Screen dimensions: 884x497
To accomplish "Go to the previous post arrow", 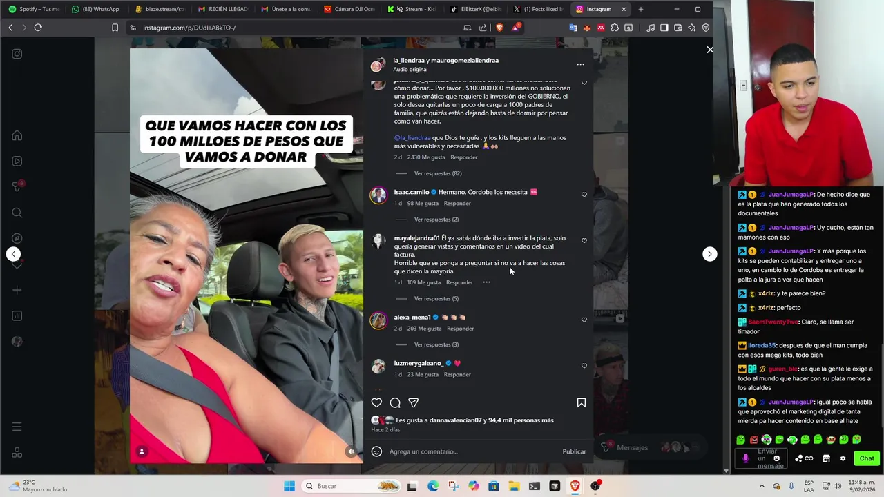I will (13, 254).
